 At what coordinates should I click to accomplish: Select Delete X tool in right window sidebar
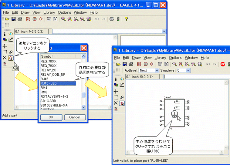pyautogui.click(x=116, y=103)
